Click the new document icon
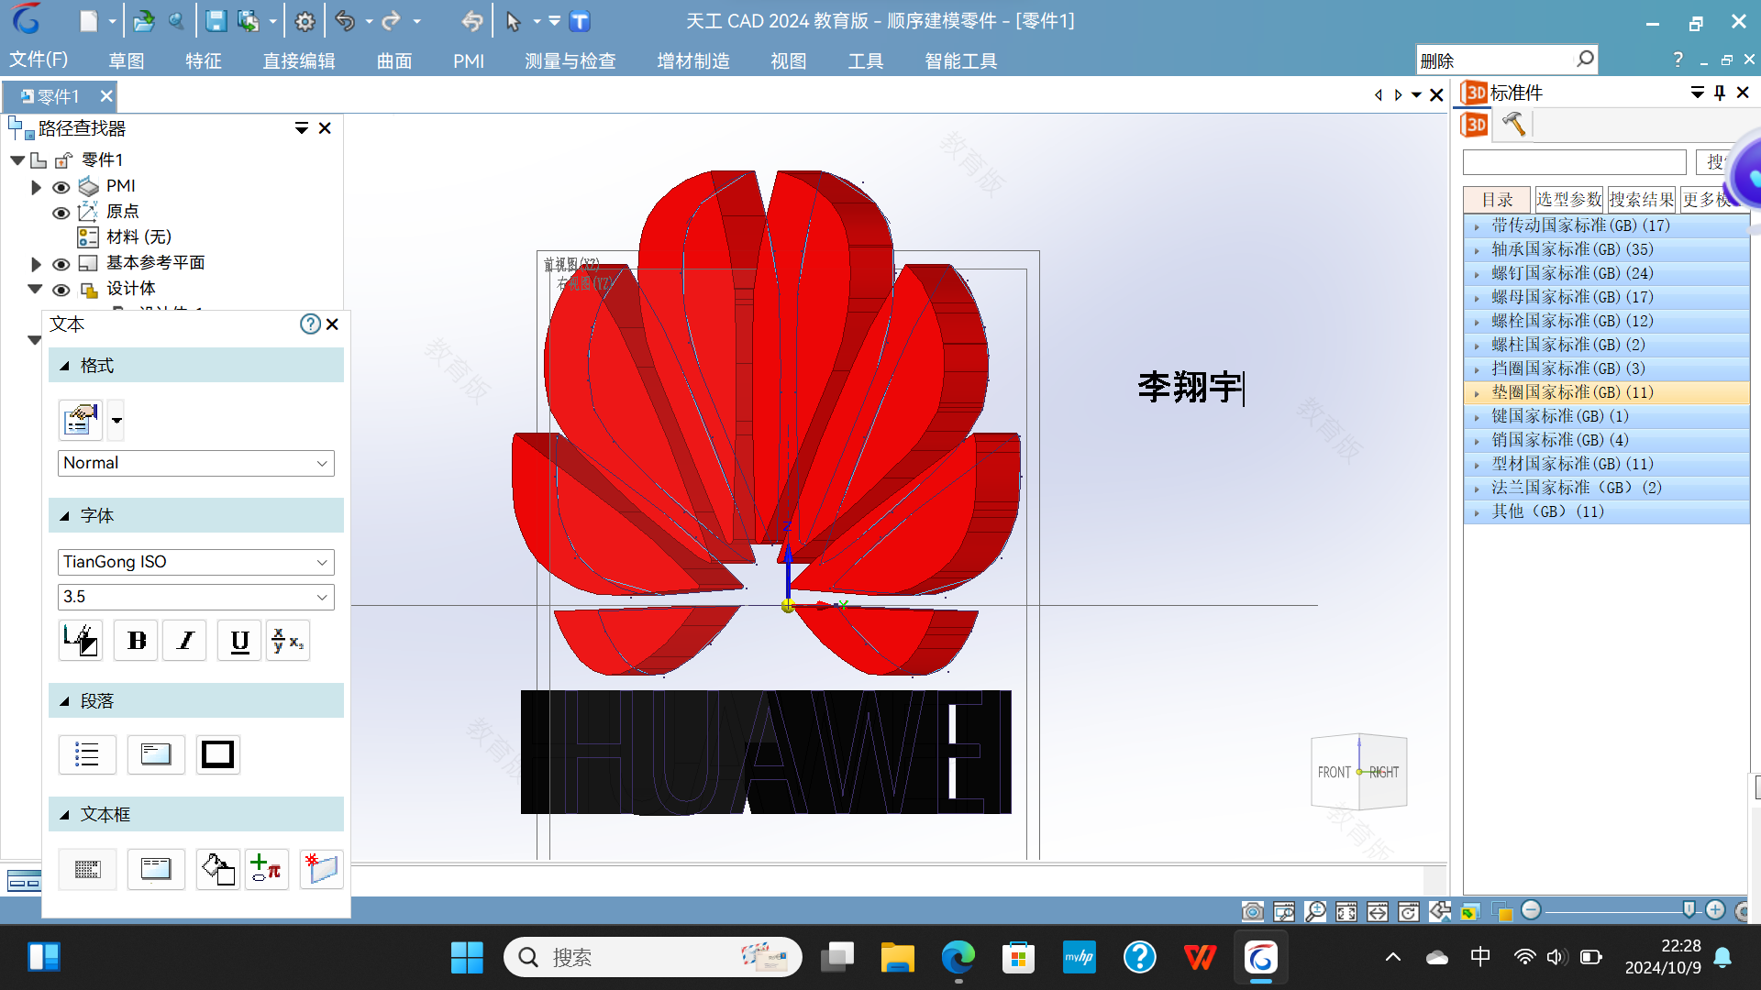Screen dimensions: 1761x990 pyautogui.click(x=88, y=21)
